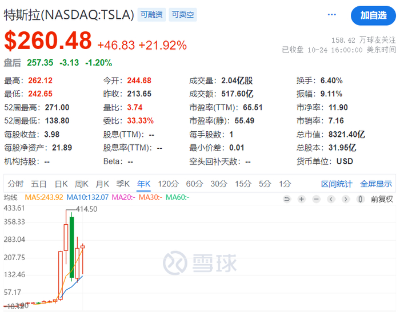400x312 pixels.
Task: Select the 日K daily chart tab
Action: click(x=61, y=184)
